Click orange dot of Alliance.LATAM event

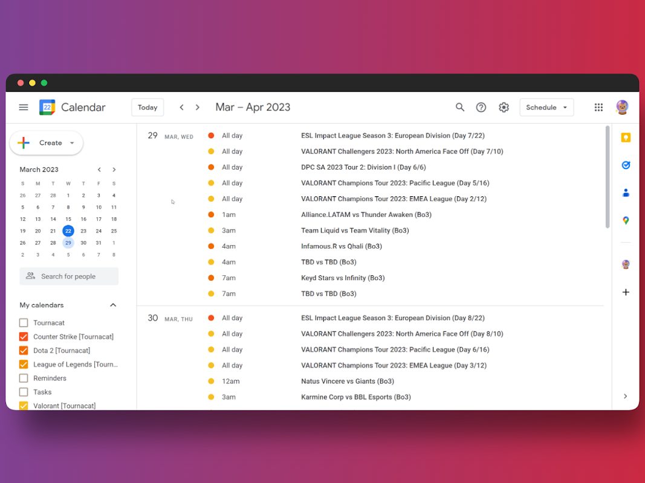211,214
